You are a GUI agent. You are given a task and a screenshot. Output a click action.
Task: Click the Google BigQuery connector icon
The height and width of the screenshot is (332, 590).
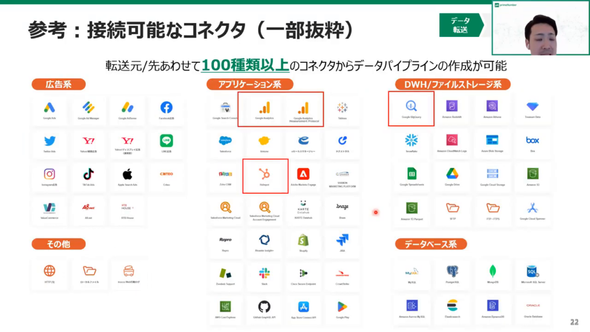click(x=411, y=107)
